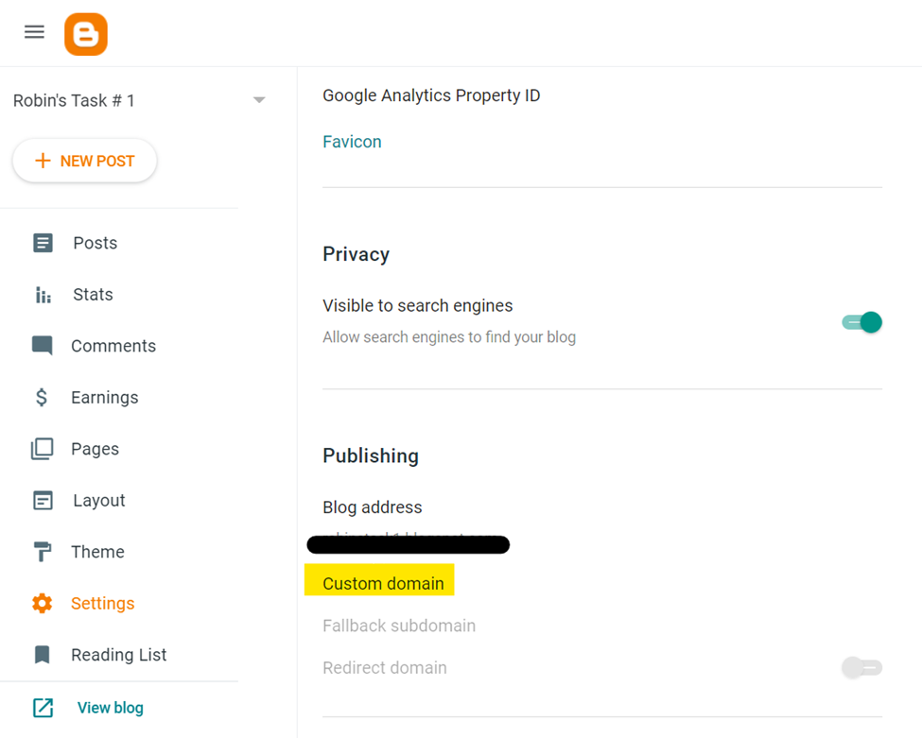Screen dimensions: 922x738
Task: Click the Posts icon in sidebar
Action: 43,243
